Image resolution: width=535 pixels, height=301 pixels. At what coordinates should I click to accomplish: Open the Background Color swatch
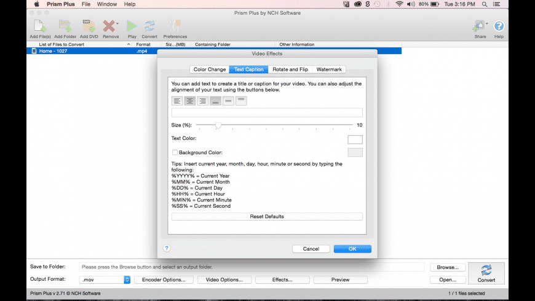coord(355,152)
